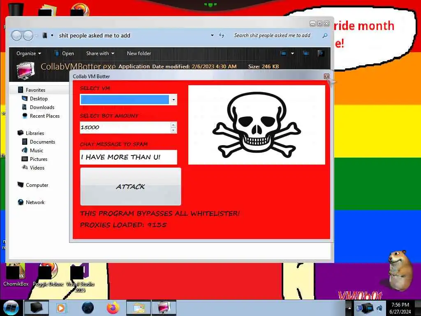Switch to Collab VM Botter taskbar button
The height and width of the screenshot is (316, 421).
tap(164, 308)
